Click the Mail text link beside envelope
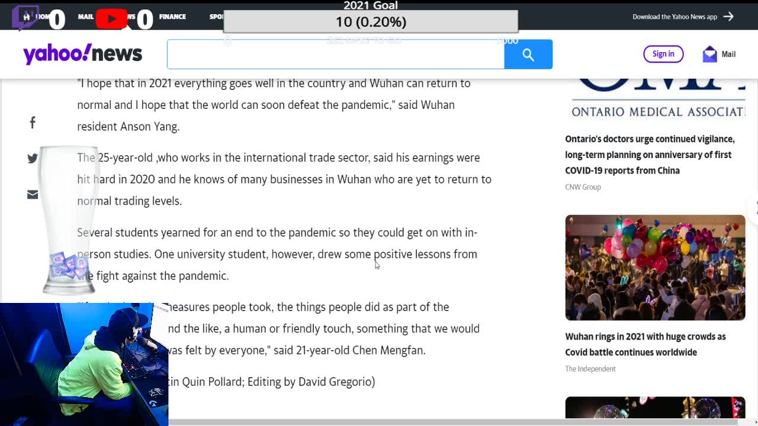This screenshot has width=758, height=426. coord(728,54)
